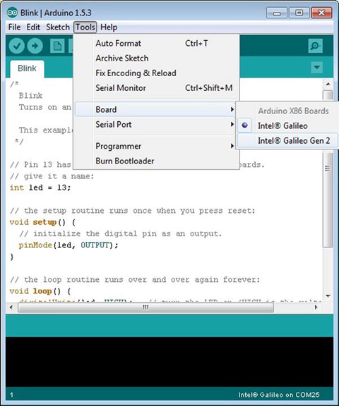339x406 pixels.
Task: Select Fix Encoding & Reload entry
Action: click(x=156, y=73)
